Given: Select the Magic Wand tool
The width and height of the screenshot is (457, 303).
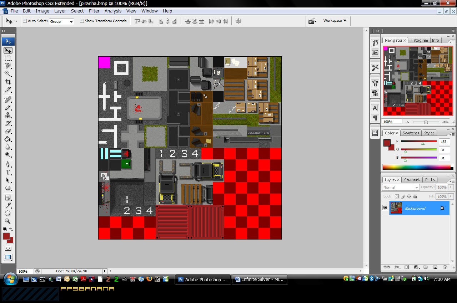Looking at the screenshot, I should pos(8,74).
